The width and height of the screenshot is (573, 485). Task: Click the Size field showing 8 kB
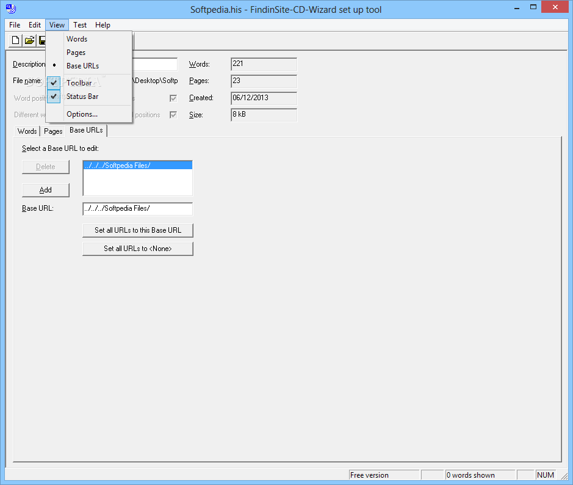(x=264, y=115)
